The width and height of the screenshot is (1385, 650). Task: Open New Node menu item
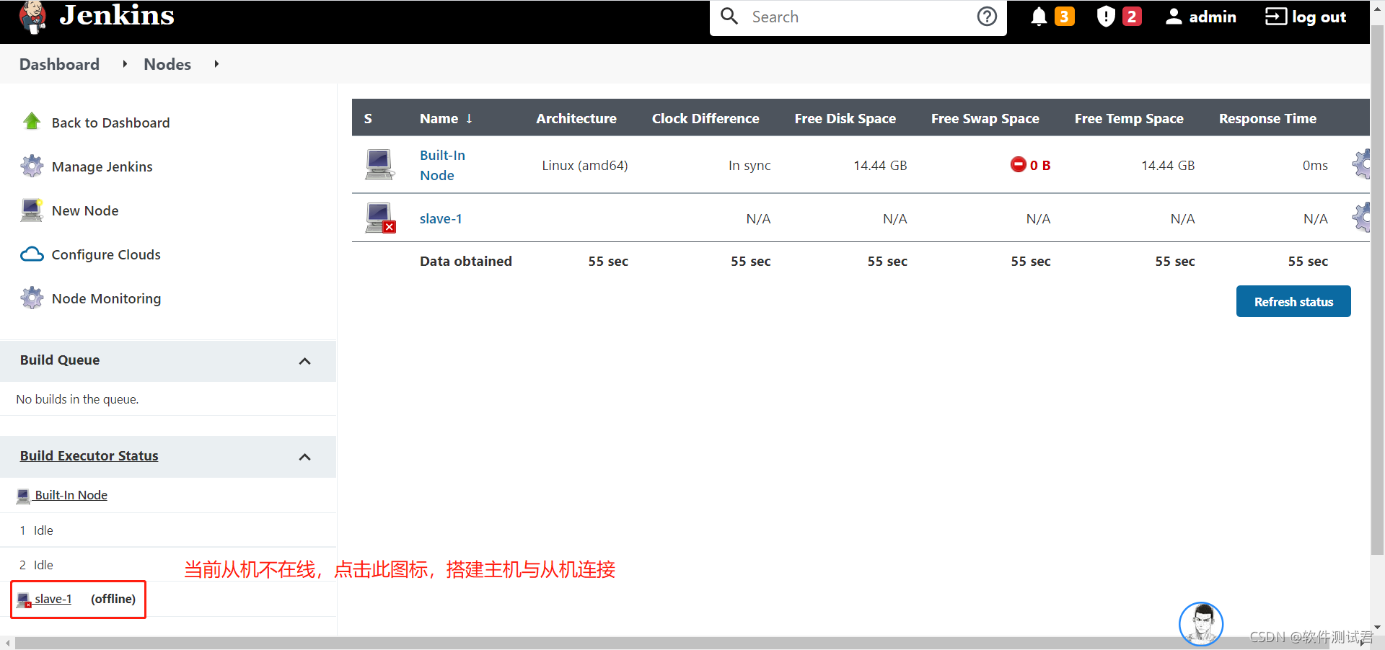click(x=85, y=210)
